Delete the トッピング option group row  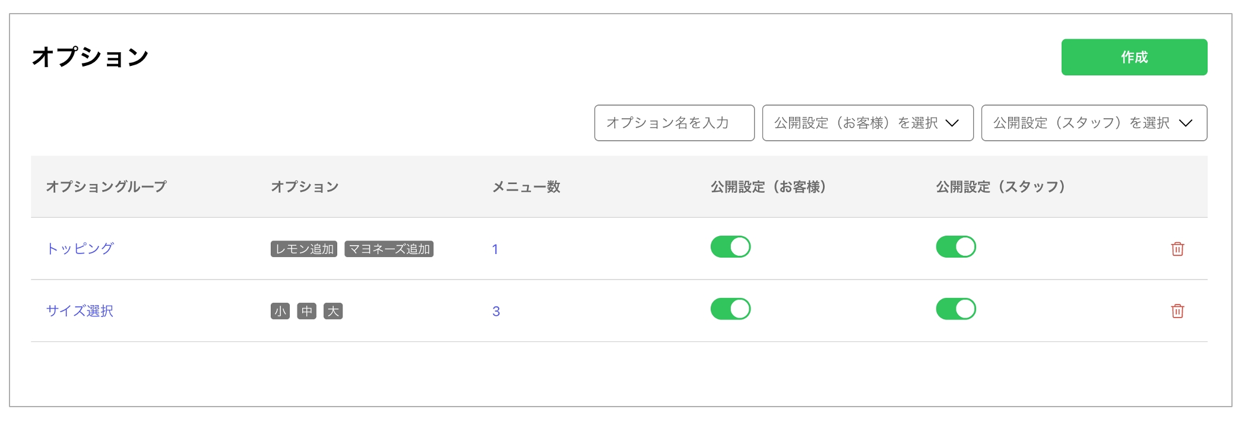tap(1177, 249)
